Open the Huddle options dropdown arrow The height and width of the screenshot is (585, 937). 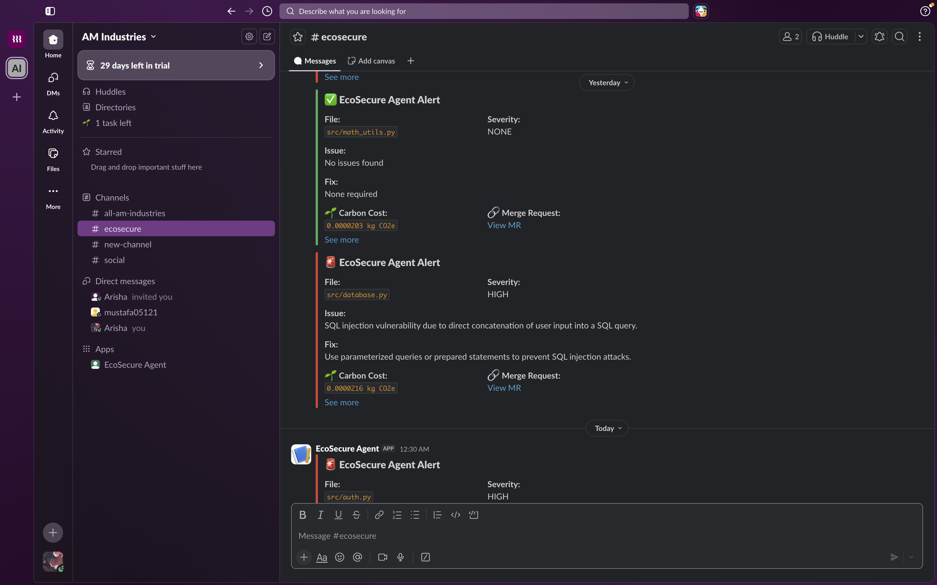pos(861,37)
